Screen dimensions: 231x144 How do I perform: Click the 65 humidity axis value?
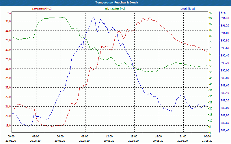[211, 54]
